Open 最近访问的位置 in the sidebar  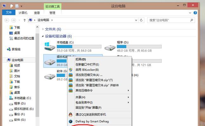(x=24, y=38)
